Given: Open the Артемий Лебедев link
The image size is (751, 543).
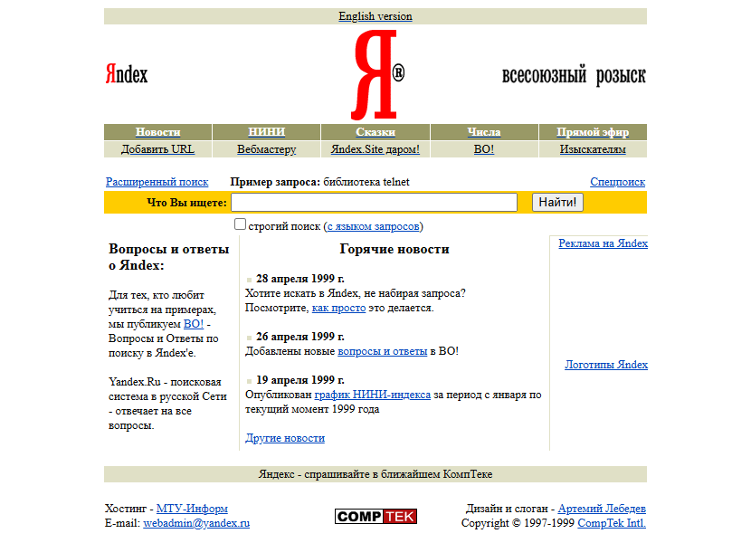Looking at the screenshot, I should pos(602,508).
